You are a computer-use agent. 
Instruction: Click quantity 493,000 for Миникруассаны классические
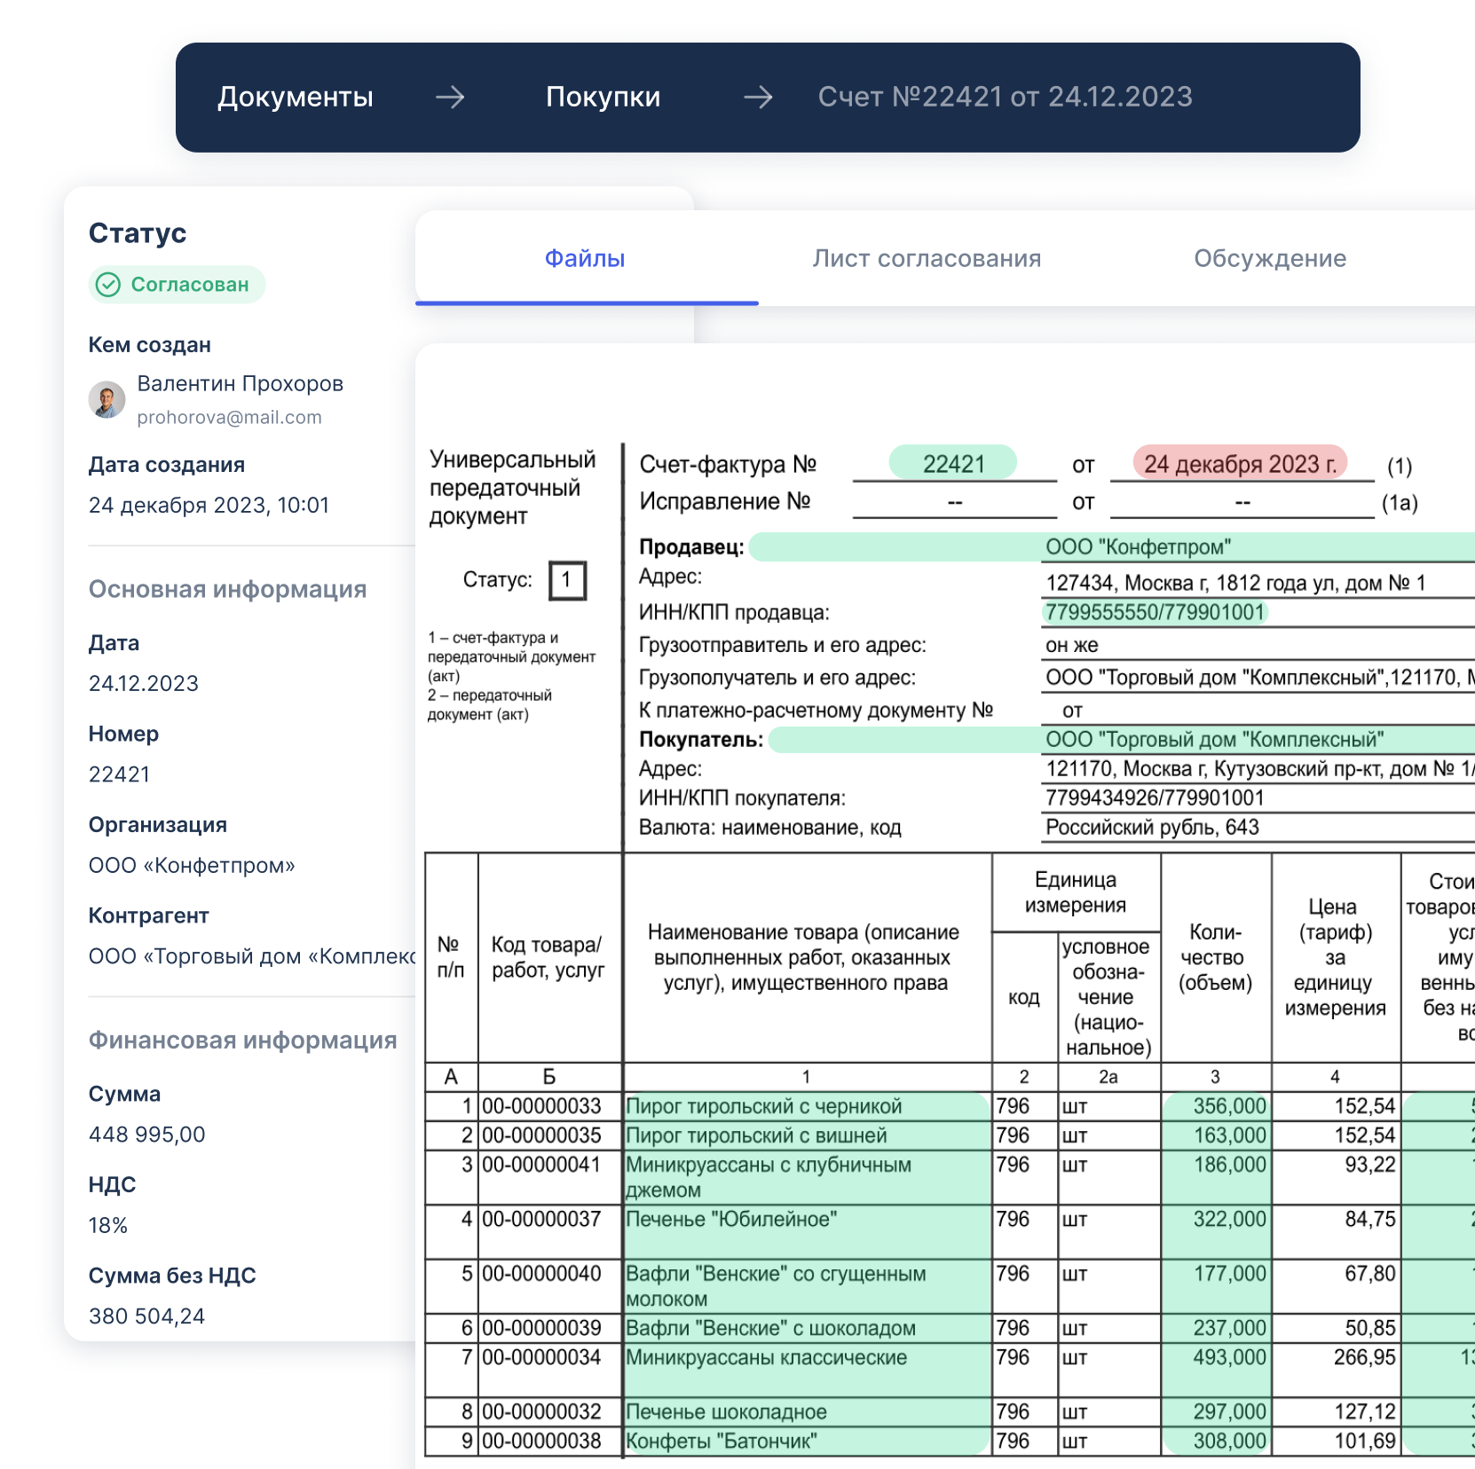pyautogui.click(x=1228, y=1357)
